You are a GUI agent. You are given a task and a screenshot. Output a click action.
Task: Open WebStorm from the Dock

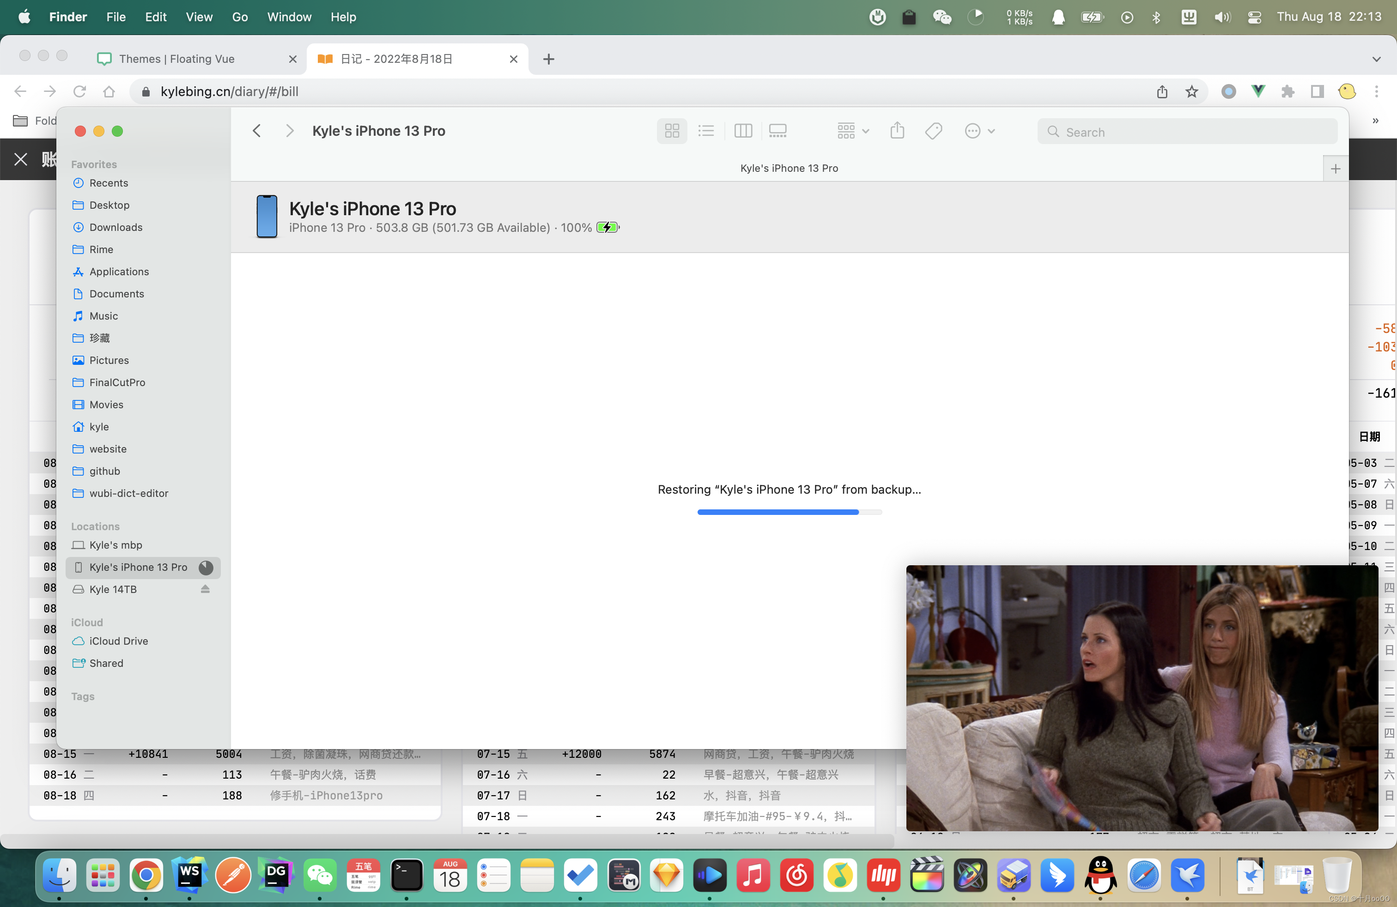[189, 875]
